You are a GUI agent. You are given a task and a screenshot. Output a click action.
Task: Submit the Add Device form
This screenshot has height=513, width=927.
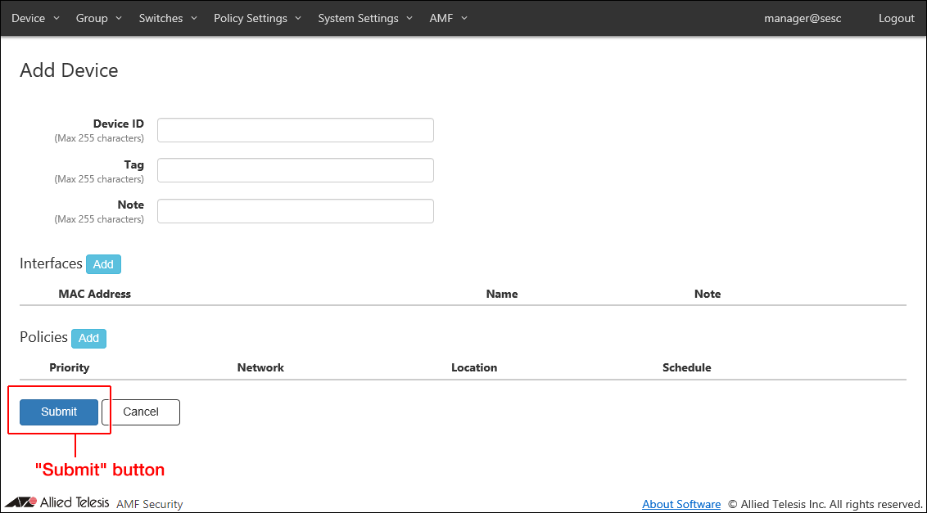(59, 412)
